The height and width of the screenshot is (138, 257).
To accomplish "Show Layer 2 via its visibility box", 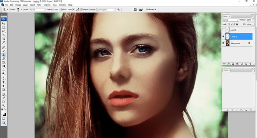I will (x=223, y=30).
